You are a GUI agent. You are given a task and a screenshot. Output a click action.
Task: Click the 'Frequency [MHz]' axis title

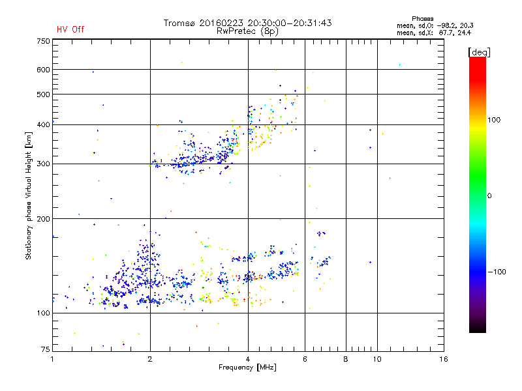[x=247, y=368]
